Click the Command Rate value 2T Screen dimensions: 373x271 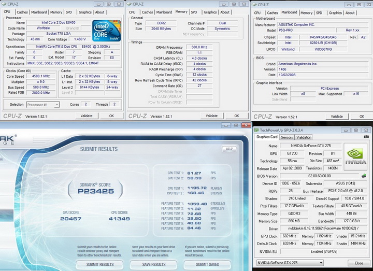(199, 85)
